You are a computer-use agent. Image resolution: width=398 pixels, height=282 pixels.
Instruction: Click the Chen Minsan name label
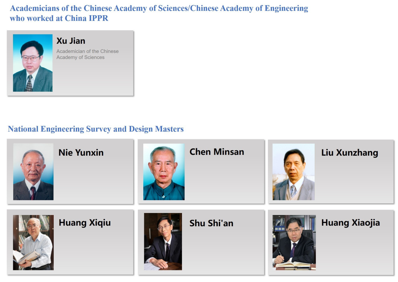click(217, 152)
